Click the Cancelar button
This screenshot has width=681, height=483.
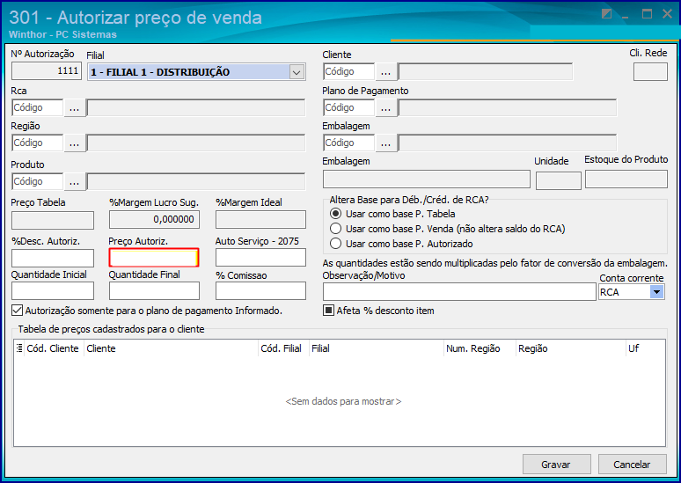click(632, 465)
